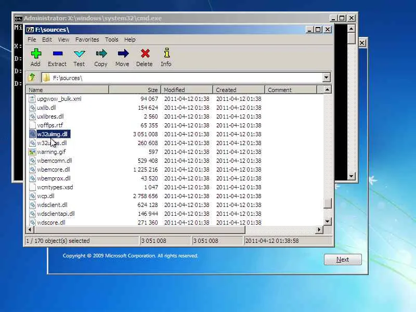The height and width of the screenshot is (312, 416).
Task: Click the wcmtypes.xsd file icon
Action: (32, 187)
